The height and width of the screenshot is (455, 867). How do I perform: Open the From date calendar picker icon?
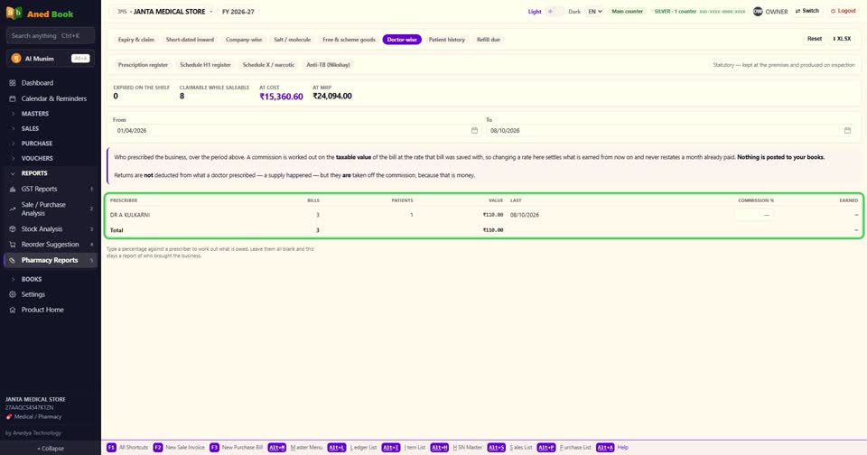point(474,131)
